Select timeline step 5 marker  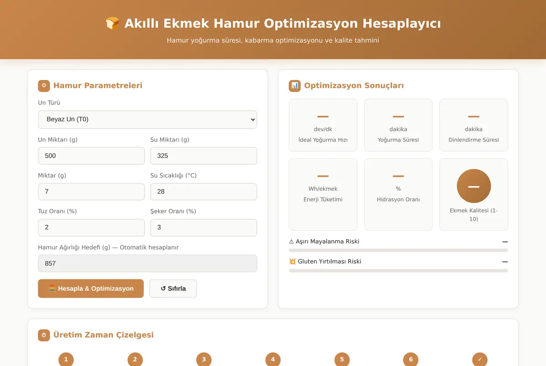[x=342, y=359]
